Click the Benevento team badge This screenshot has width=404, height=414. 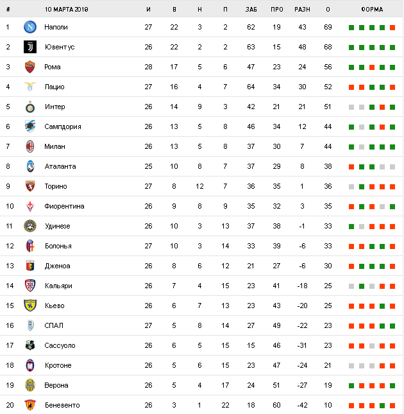30,405
